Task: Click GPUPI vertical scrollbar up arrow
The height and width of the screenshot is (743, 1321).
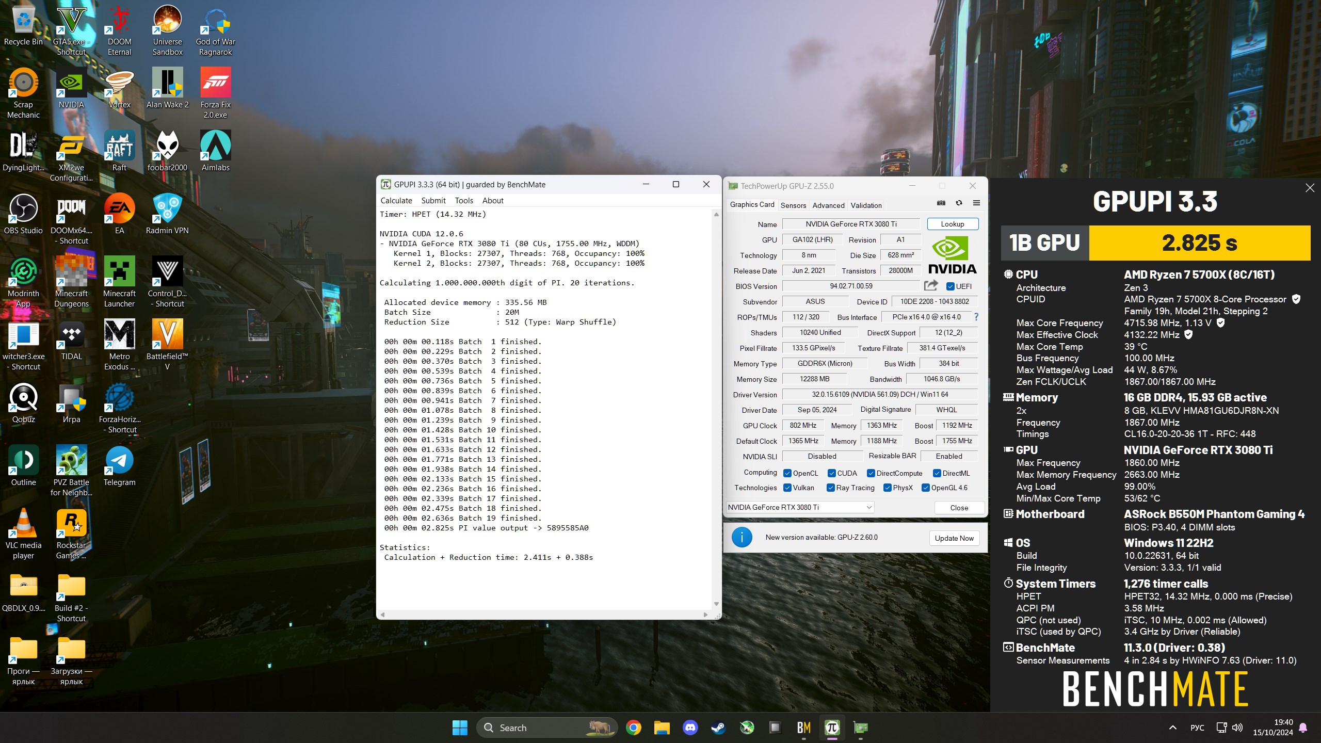Action: click(716, 214)
